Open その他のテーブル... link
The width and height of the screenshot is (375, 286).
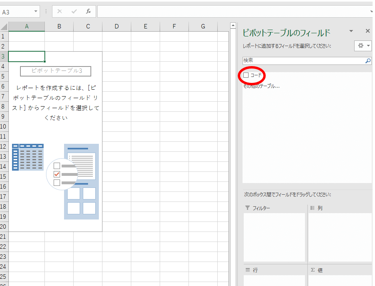point(261,86)
